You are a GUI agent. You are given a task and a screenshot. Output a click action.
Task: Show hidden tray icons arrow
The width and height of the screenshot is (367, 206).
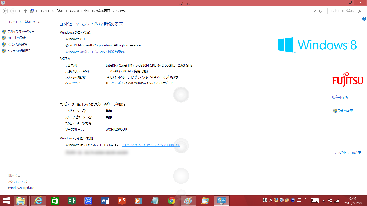tap(323, 201)
